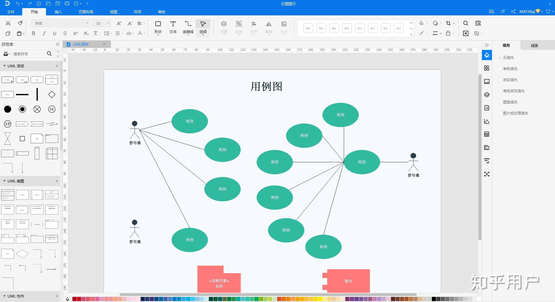
Task: Switch to the 页面布局 ribbon tab
Action: tap(86, 12)
